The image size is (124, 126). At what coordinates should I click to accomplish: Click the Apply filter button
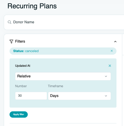(x=18, y=114)
